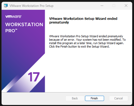Image resolution: width=134 pixels, height=106 pixels.
Task: Click the WORKSTATION word in the banner
Action: click(24, 24)
